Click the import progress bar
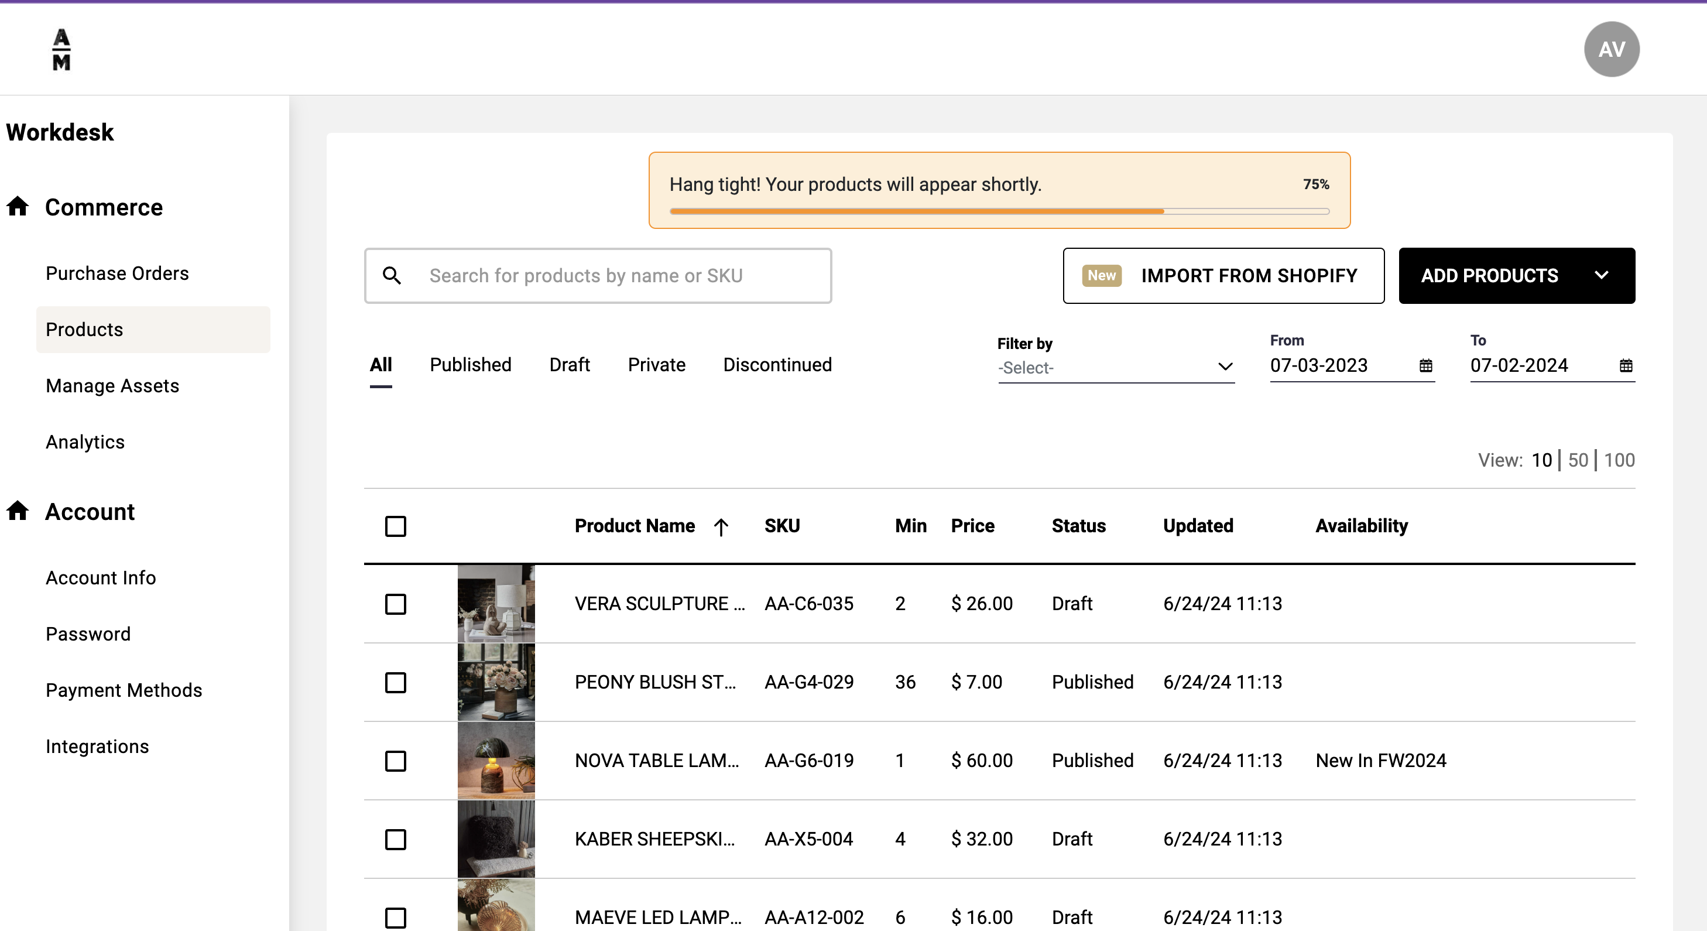 999,211
